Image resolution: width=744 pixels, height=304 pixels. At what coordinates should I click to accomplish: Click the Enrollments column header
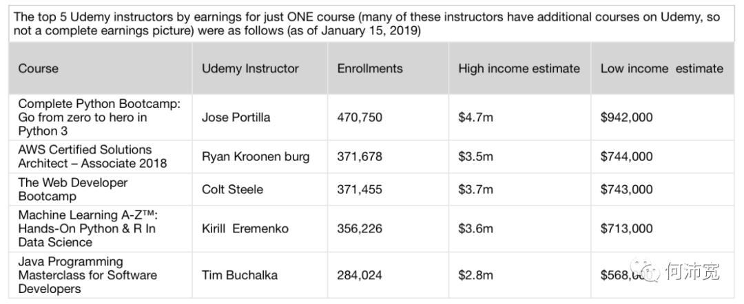(370, 69)
